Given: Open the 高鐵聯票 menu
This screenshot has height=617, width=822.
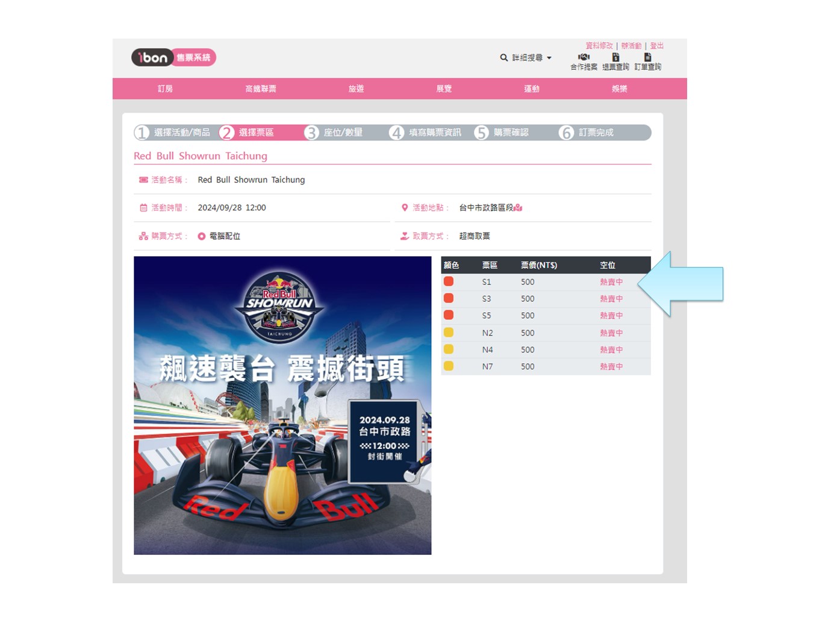Looking at the screenshot, I should pos(261,89).
